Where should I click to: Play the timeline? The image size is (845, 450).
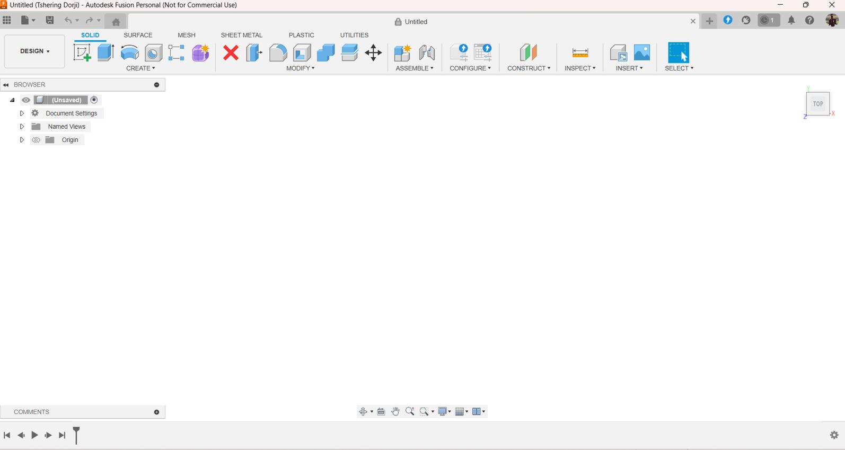coord(34,435)
